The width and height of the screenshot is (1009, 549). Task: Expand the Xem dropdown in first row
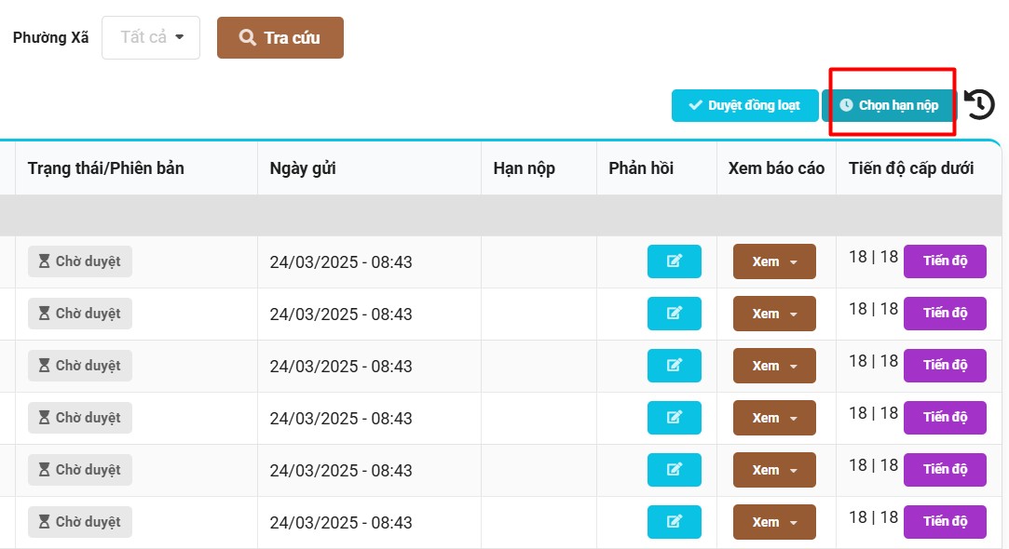click(x=774, y=261)
